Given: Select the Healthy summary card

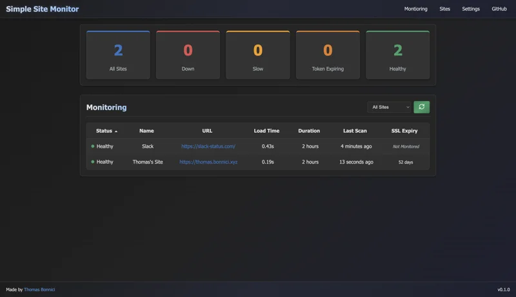Looking at the screenshot, I should click(x=397, y=55).
